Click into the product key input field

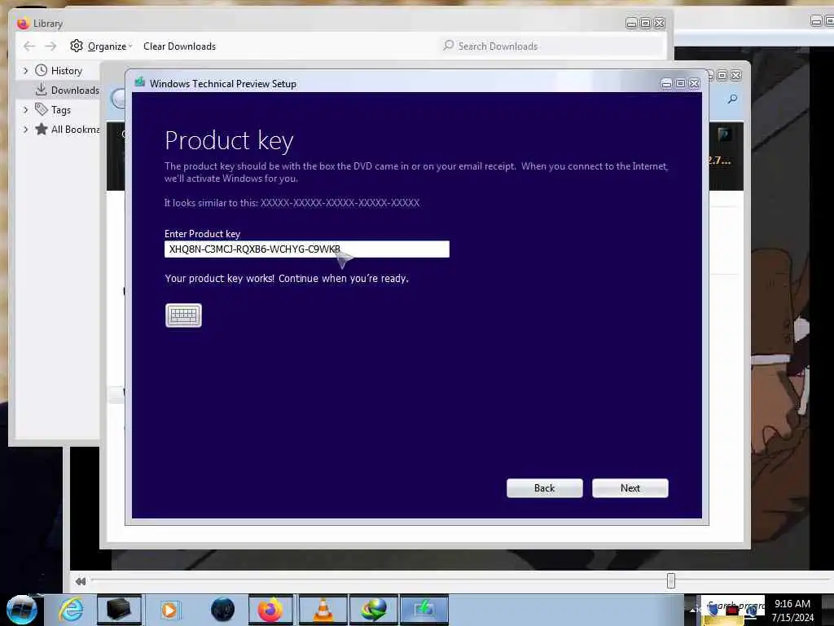click(307, 249)
